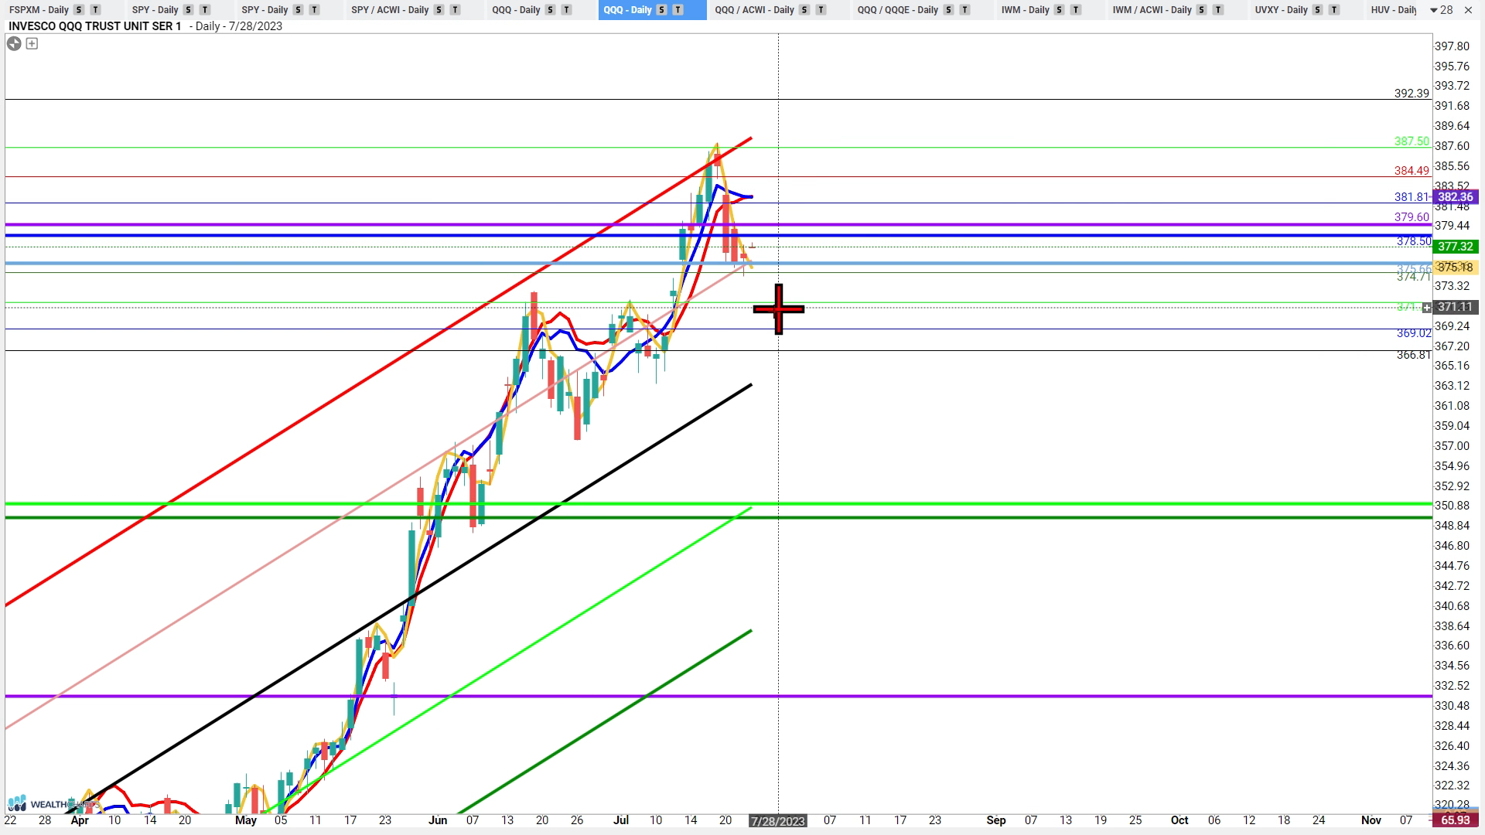This screenshot has height=835, width=1485.
Task: Open the UVXY - Daily tab
Action: click(x=1281, y=10)
